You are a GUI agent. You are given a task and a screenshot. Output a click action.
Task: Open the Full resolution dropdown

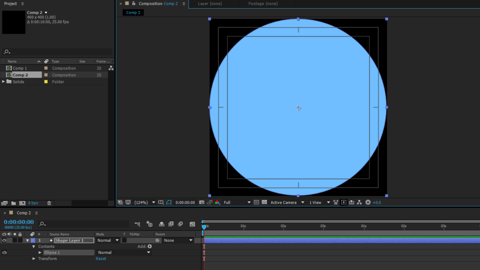coord(237,202)
